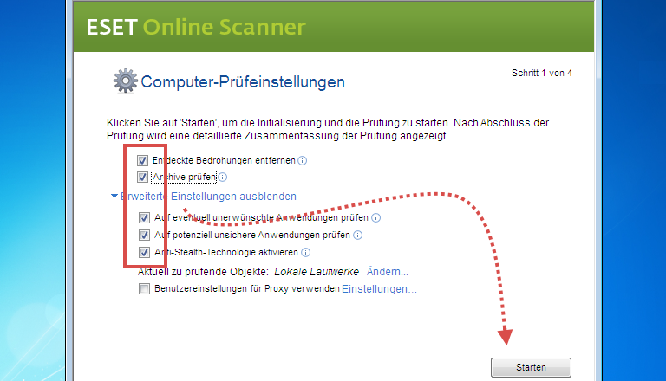Click 'Lokale Laufwerke' text
This screenshot has height=381, width=666.
click(317, 272)
